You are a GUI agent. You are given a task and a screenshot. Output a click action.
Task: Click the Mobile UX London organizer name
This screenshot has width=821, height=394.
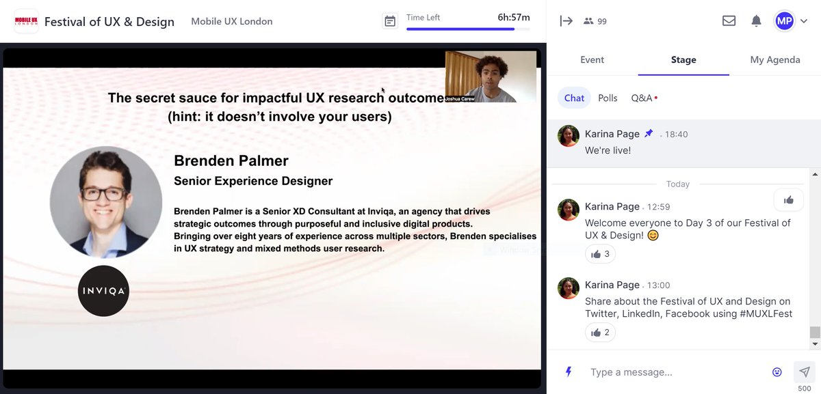click(x=232, y=21)
